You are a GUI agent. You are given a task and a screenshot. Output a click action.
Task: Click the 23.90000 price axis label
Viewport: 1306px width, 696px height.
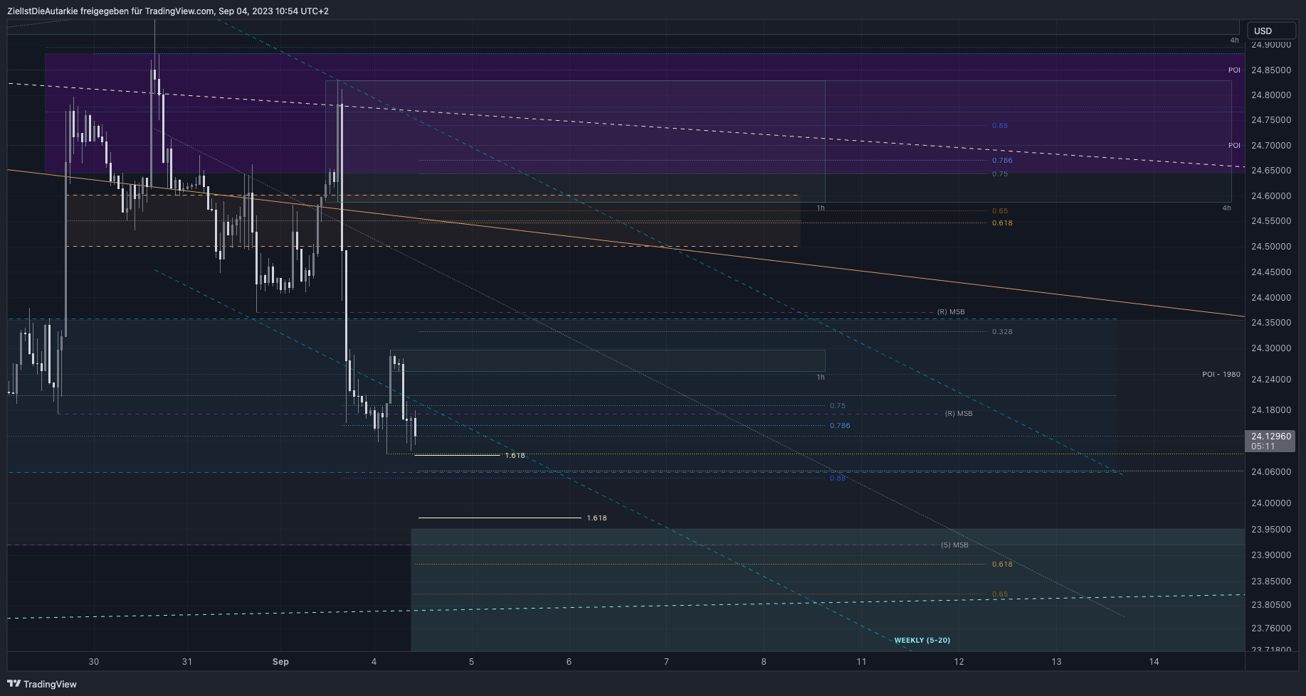pyautogui.click(x=1270, y=555)
